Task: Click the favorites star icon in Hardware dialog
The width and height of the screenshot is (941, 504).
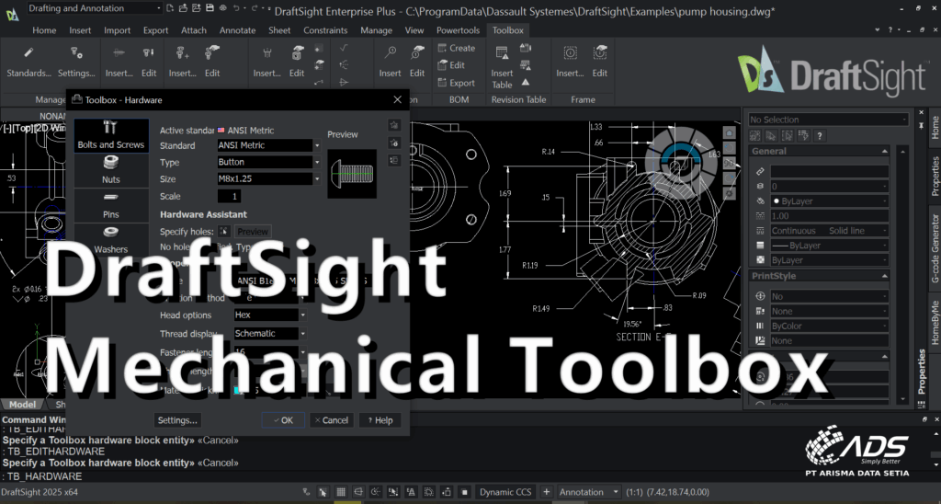Action: pyautogui.click(x=394, y=125)
